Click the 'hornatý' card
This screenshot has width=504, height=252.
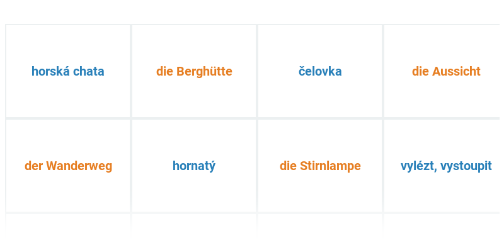tap(194, 166)
